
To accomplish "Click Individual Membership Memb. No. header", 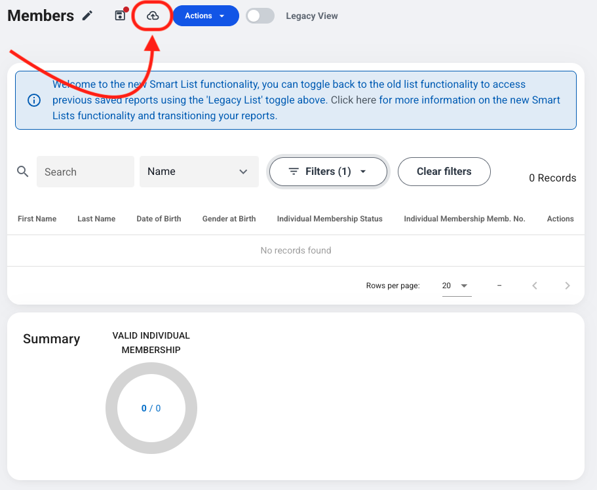I will 465,219.
